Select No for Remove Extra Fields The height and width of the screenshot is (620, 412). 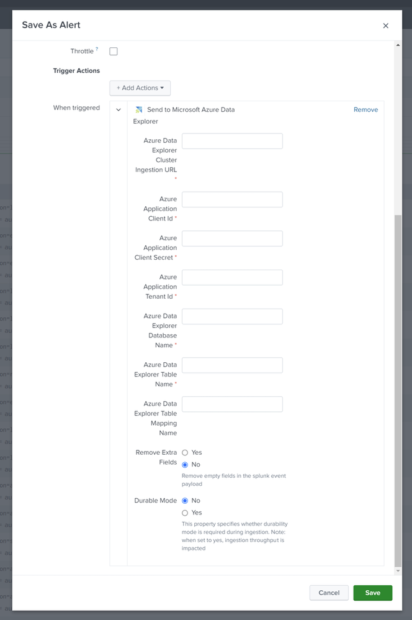[x=185, y=465]
